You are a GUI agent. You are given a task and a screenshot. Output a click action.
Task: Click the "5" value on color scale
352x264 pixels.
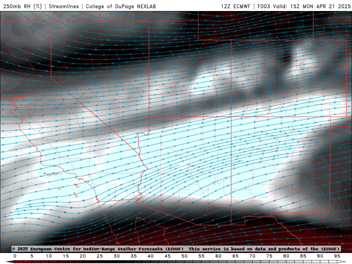[x=32, y=256]
